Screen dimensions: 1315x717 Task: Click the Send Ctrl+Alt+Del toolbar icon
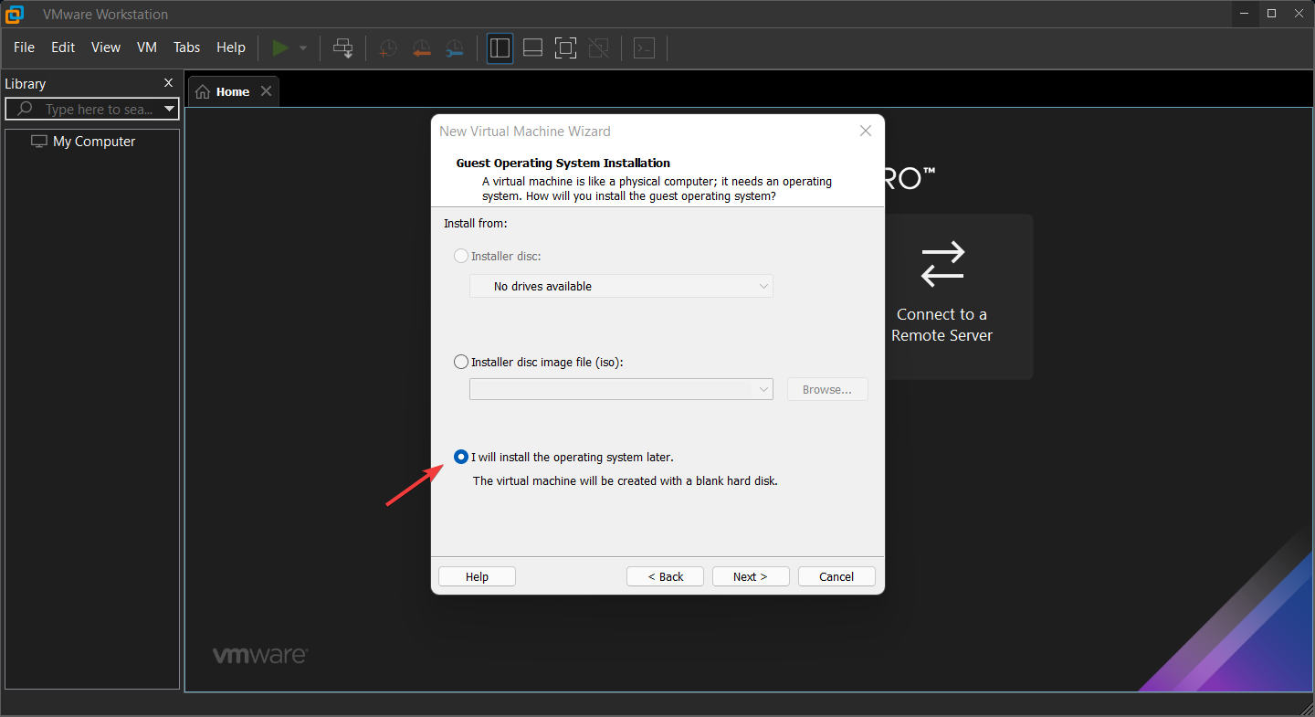[343, 48]
